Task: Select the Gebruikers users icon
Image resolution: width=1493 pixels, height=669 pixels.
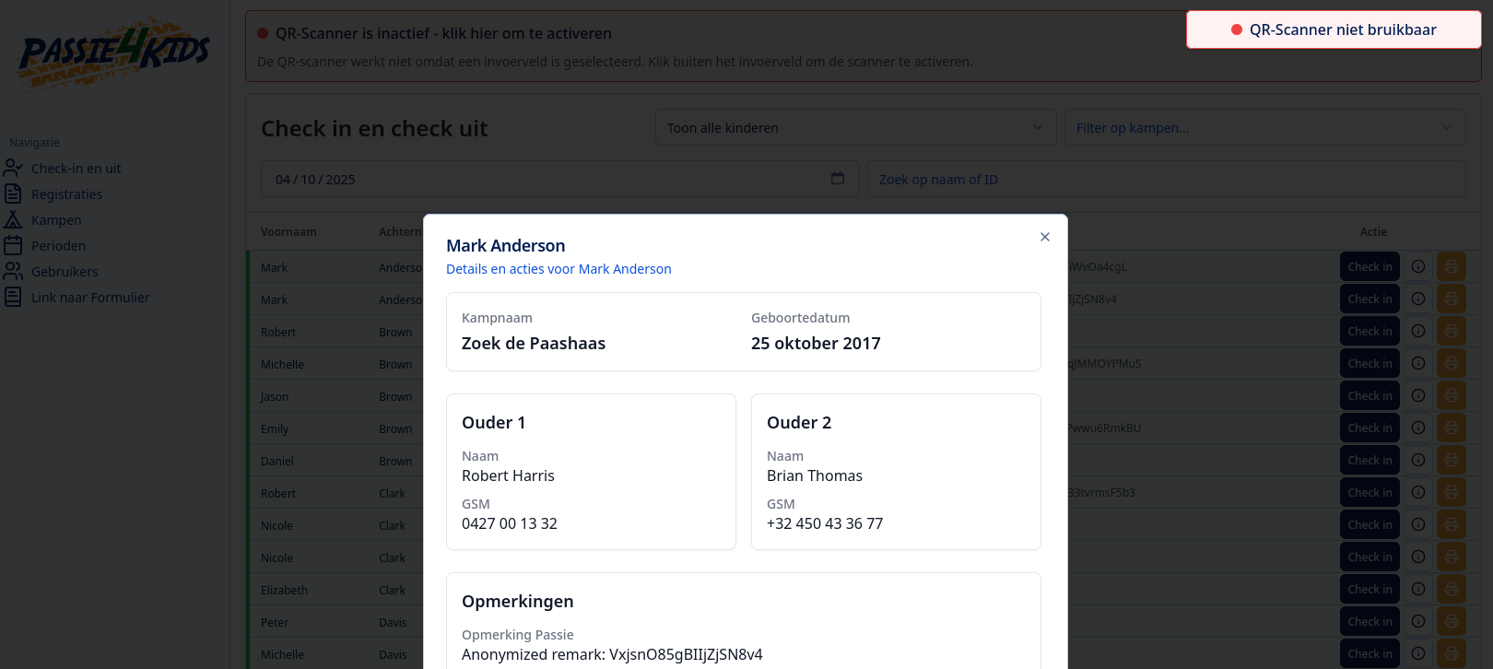Action: click(13, 271)
